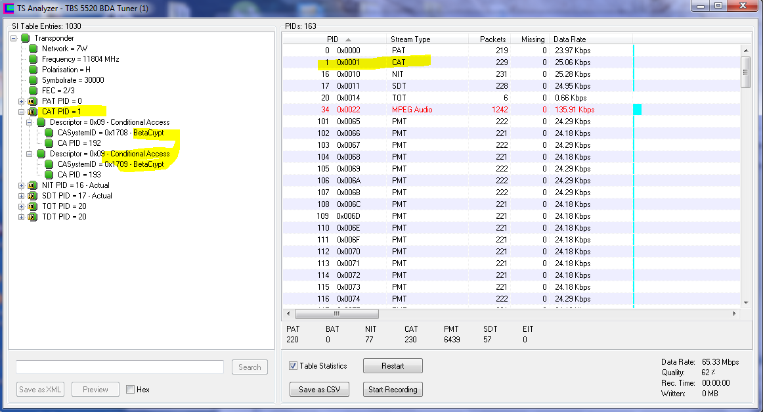Click green icon beside Frequency = 11804 MHz
Screen dimensions: 763x412
[x=33, y=59]
